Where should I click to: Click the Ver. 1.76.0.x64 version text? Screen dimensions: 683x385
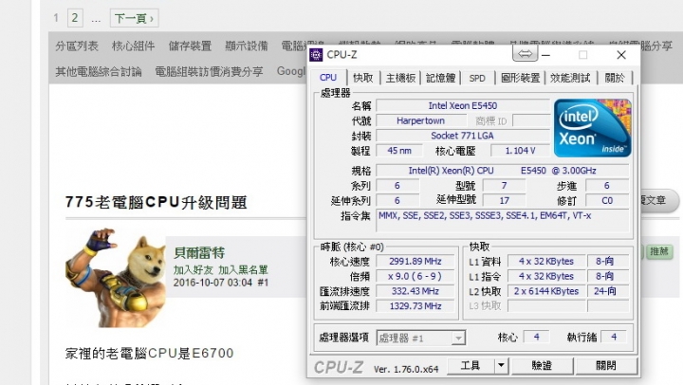(x=406, y=369)
